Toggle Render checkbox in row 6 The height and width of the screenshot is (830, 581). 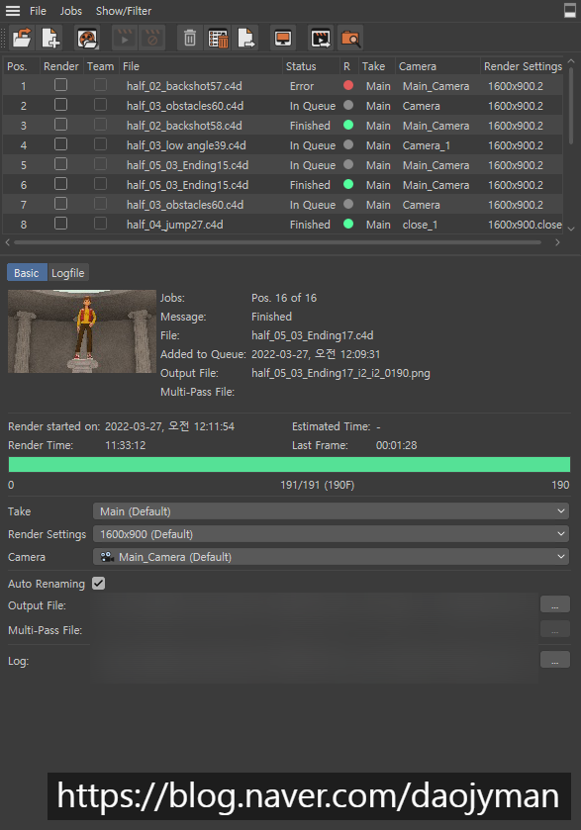click(61, 184)
